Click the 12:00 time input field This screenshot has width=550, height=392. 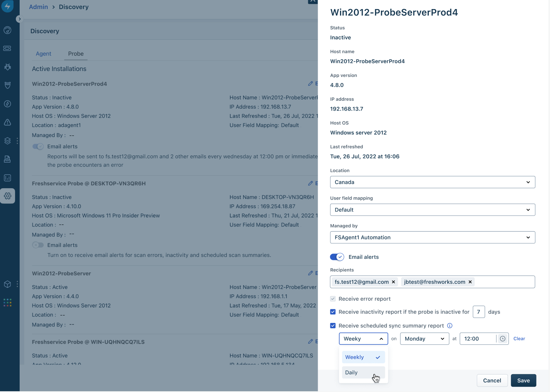[478, 339]
